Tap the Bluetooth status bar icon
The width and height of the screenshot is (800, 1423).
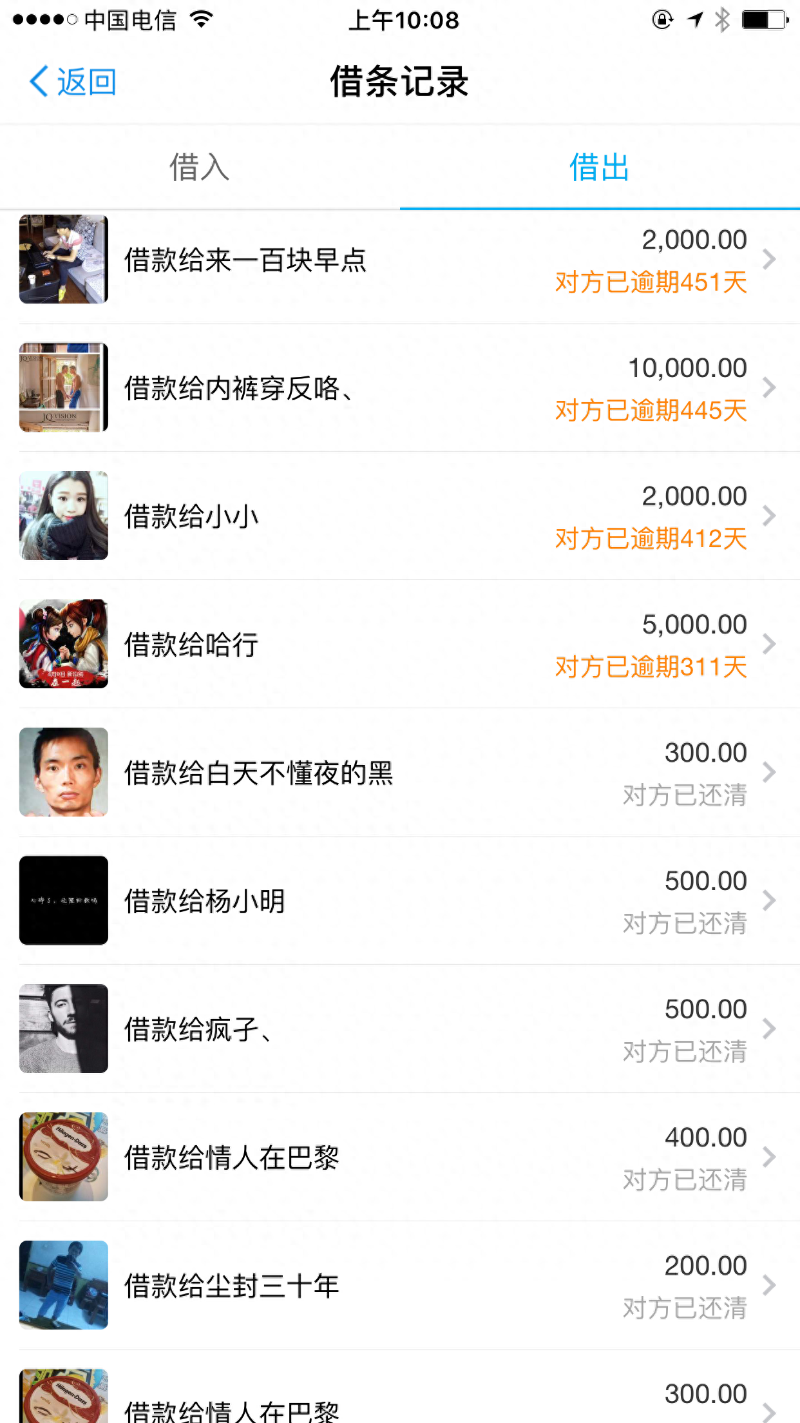point(722,20)
